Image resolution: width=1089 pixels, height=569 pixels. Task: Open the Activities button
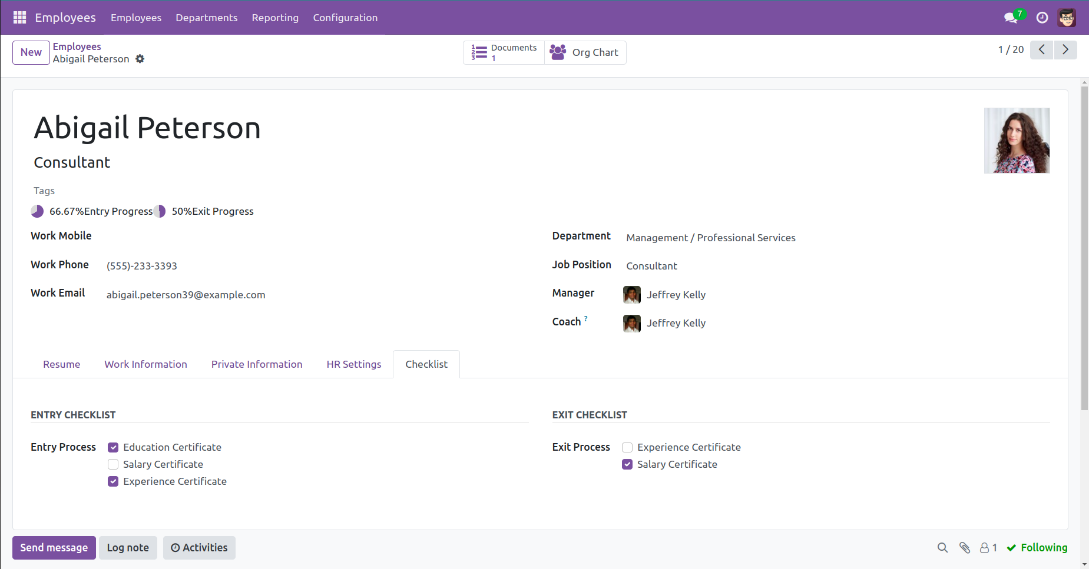[199, 548]
